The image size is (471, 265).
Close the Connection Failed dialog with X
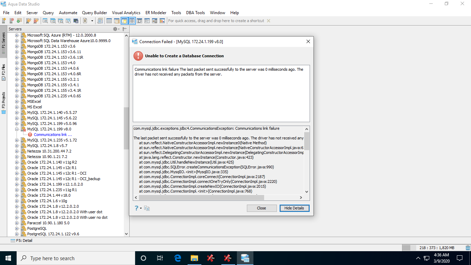tap(308, 41)
